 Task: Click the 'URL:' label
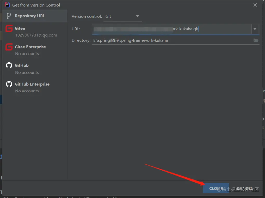[76, 29]
